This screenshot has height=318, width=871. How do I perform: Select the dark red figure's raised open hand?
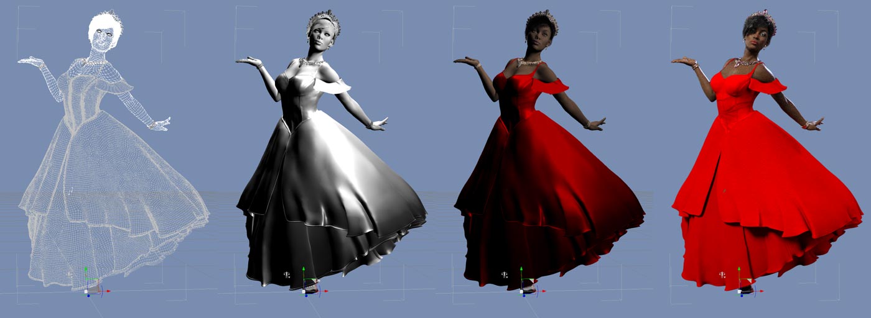(467, 61)
